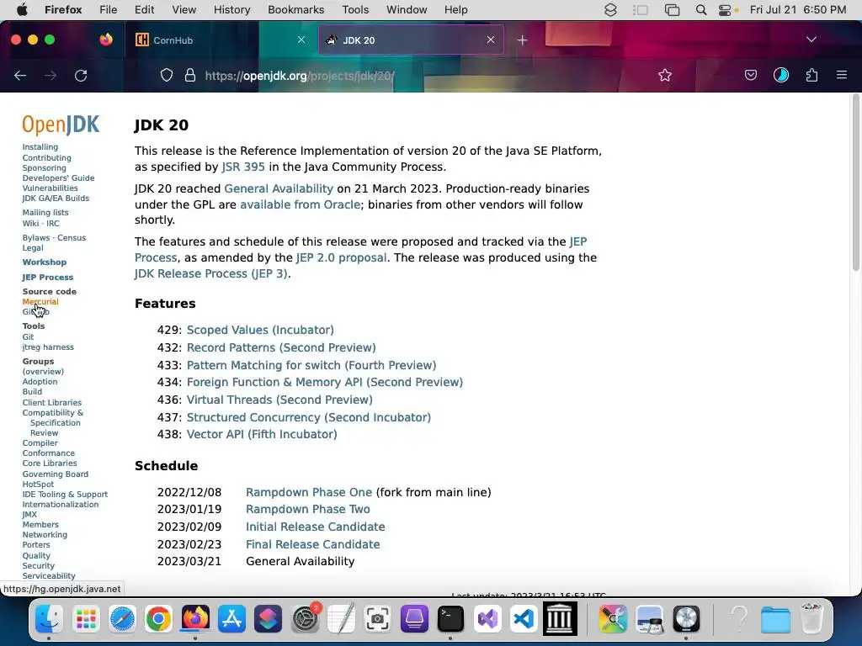
Task: Open the Tools menu
Action: pos(355,10)
